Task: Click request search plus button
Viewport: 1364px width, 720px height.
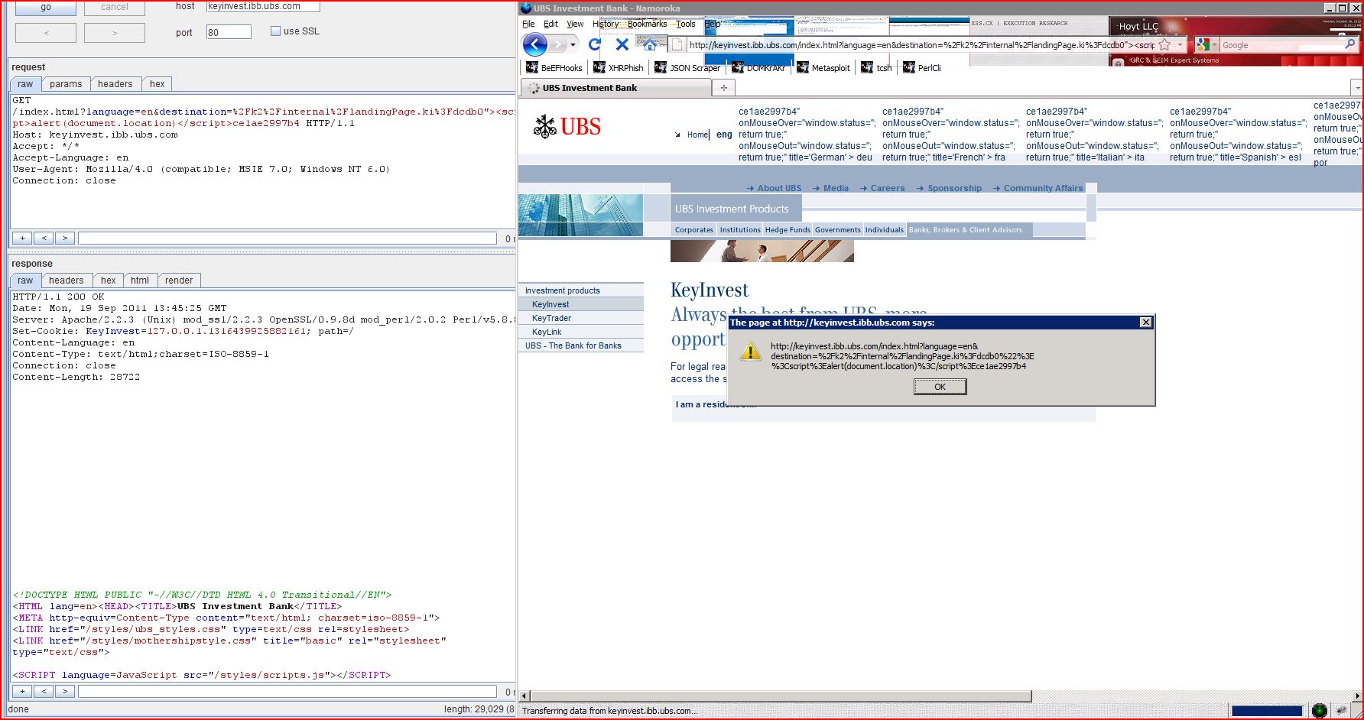Action: (x=22, y=238)
